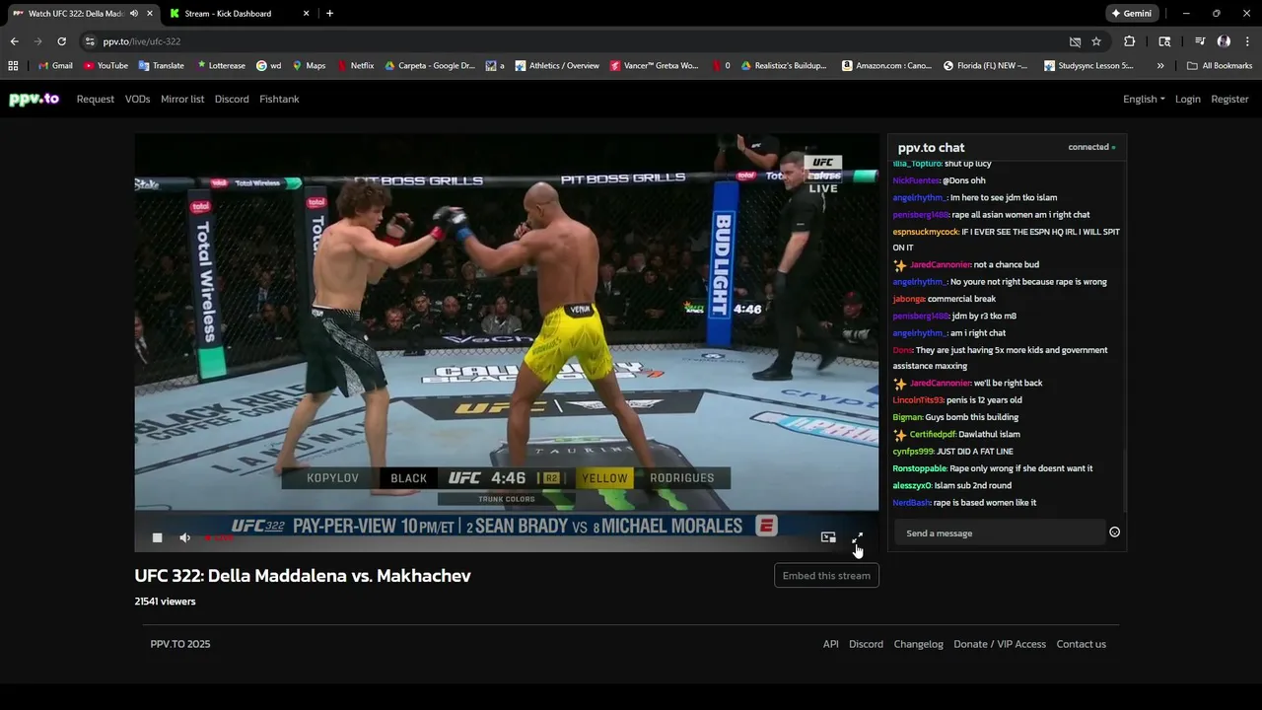1262x710 pixels.
Task: Open picture-in-picture mode in player
Action: pyautogui.click(x=828, y=537)
